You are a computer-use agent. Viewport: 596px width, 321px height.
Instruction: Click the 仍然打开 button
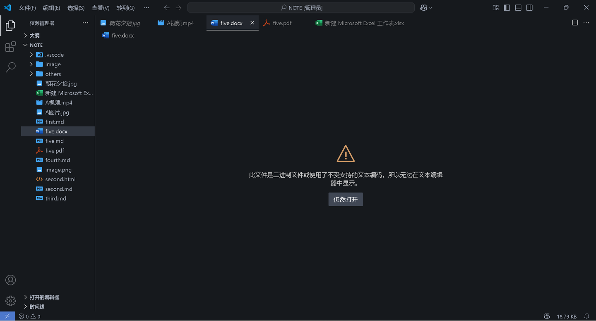(x=345, y=199)
